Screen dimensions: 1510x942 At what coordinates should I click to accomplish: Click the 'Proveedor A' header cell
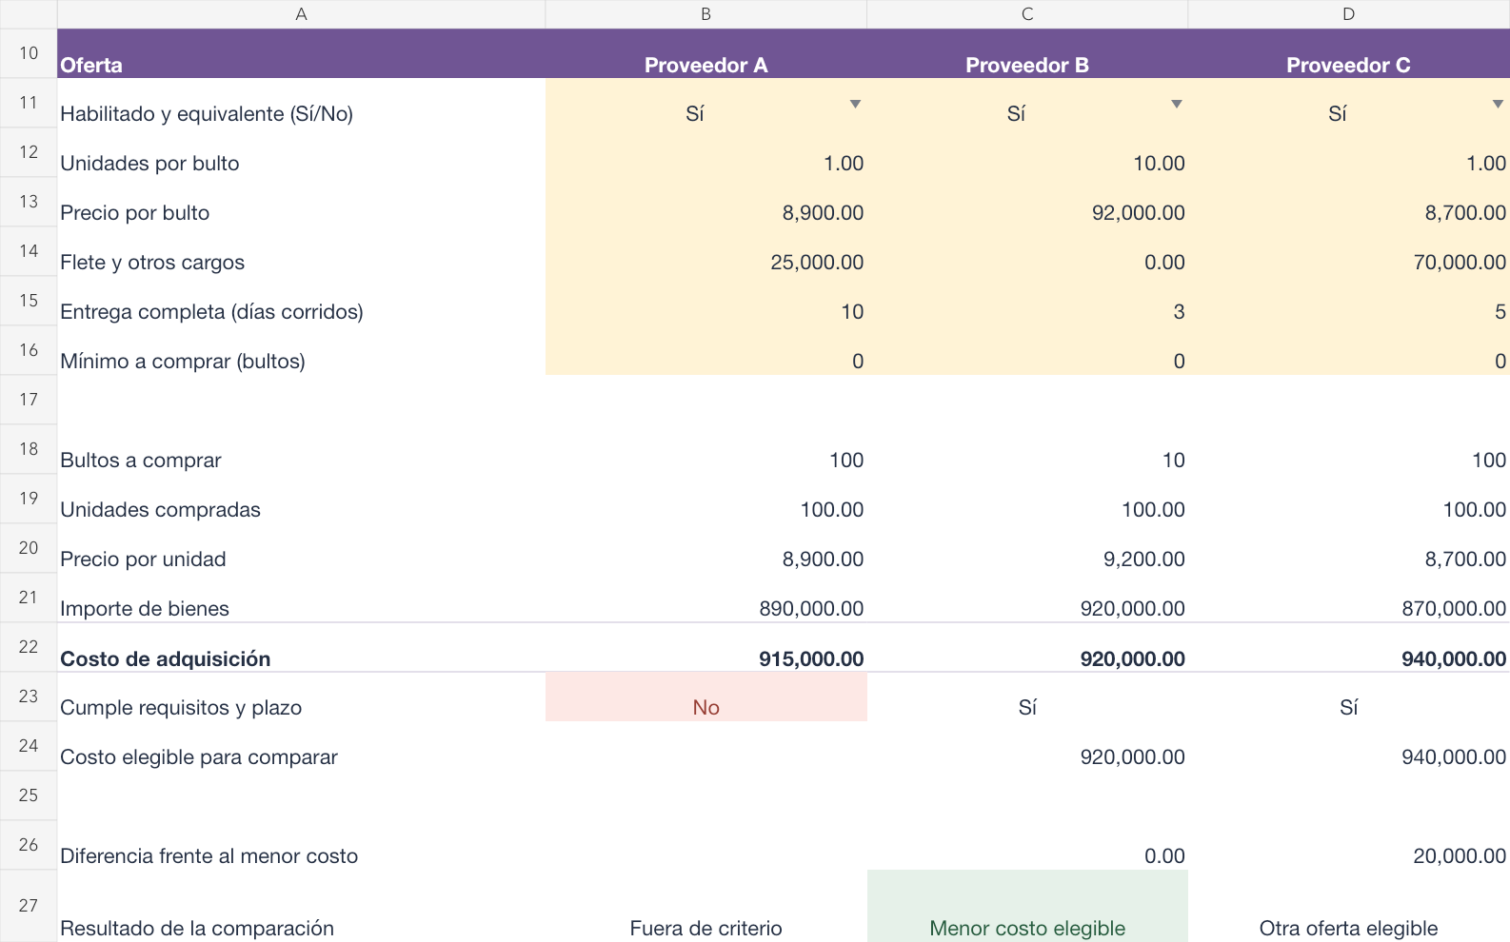pyautogui.click(x=706, y=53)
